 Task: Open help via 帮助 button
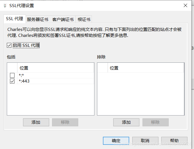coord(174,141)
